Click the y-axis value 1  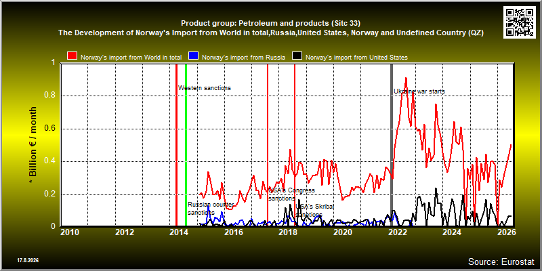[x=53, y=62]
